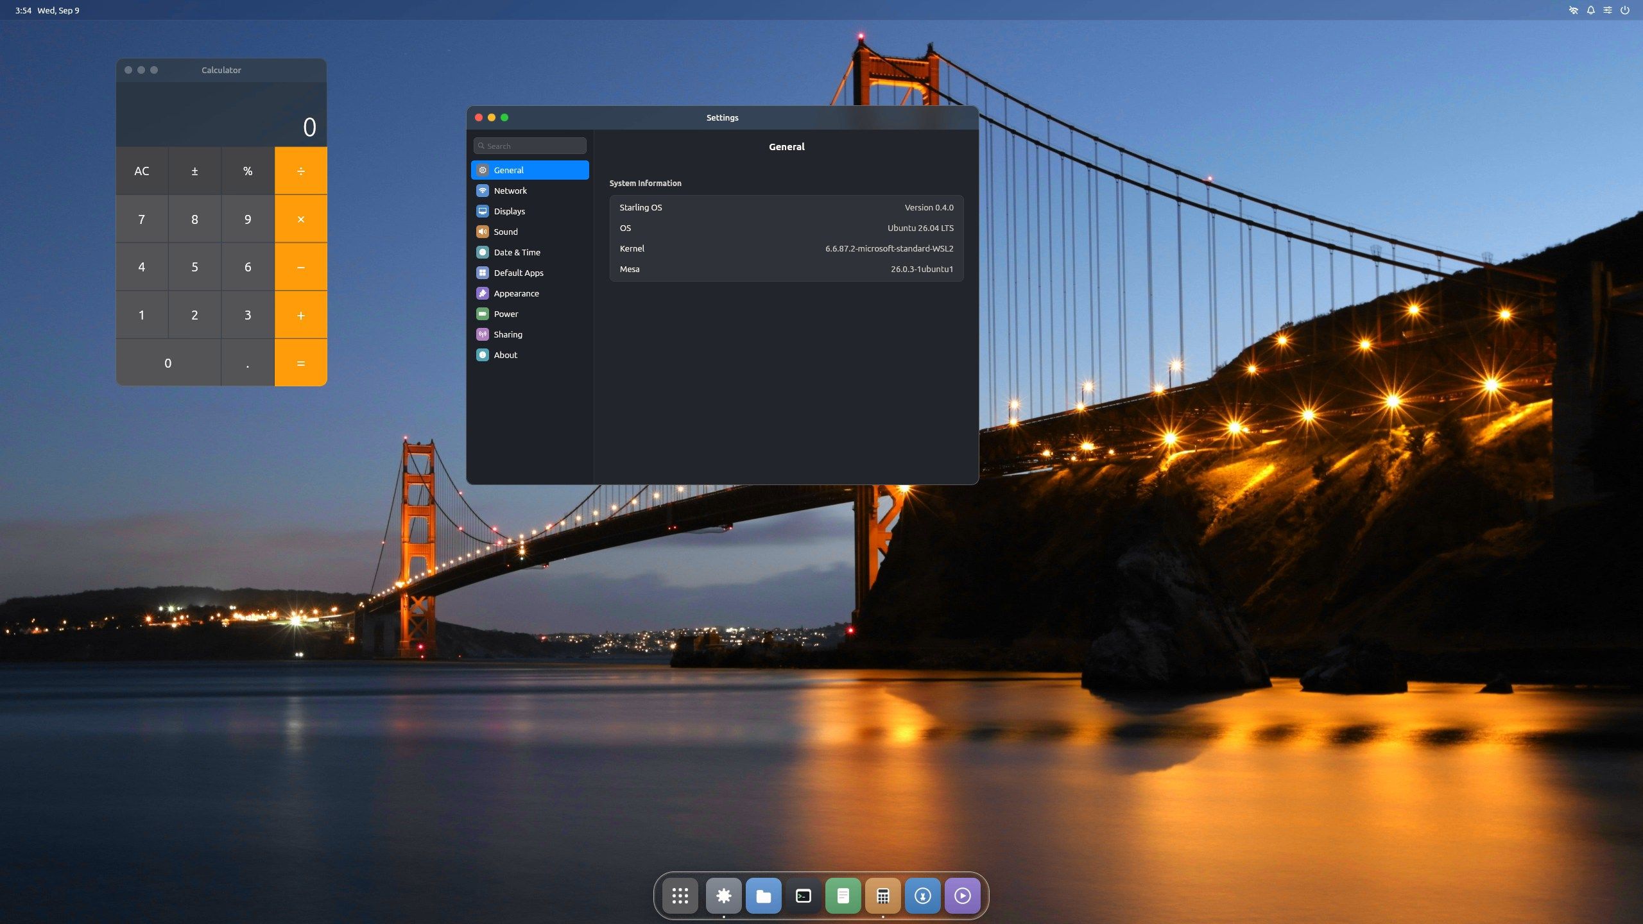This screenshot has height=924, width=1643.
Task: Click the Sound speaker icon in sidebar
Action: point(483,232)
